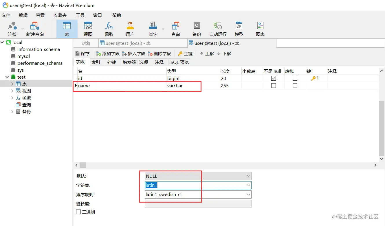This screenshot has height=226, width=385.
Task: Open the 函数 function toolbar icon
Action: click(x=109, y=29)
